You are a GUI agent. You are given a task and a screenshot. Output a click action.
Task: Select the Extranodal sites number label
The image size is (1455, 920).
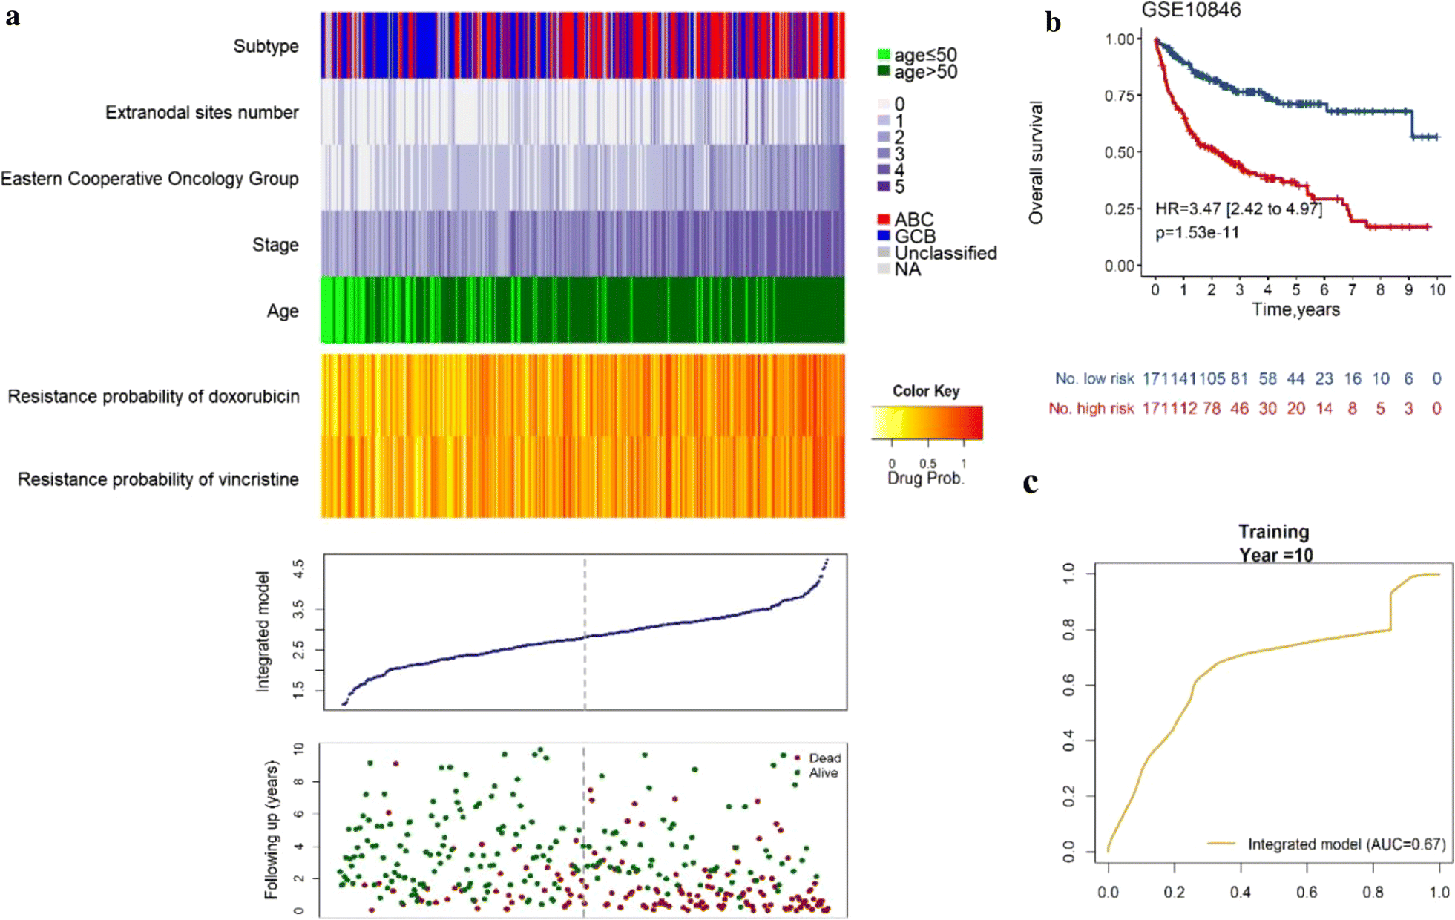202,112
